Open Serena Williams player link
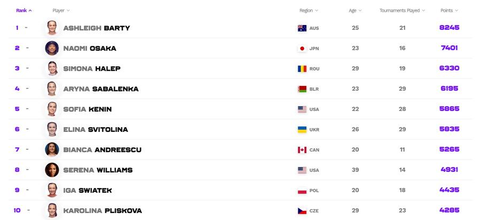This screenshot has height=220, width=481. click(98, 170)
